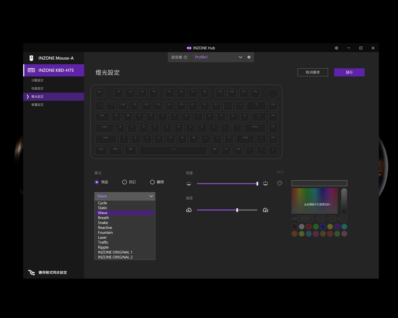The width and height of the screenshot is (398, 318).
Task: Click the Caps key on keyboard diagram
Action: [x=104, y=128]
